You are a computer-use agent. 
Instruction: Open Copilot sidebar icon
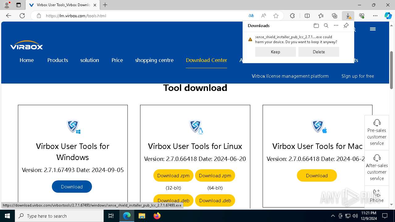coord(388,16)
